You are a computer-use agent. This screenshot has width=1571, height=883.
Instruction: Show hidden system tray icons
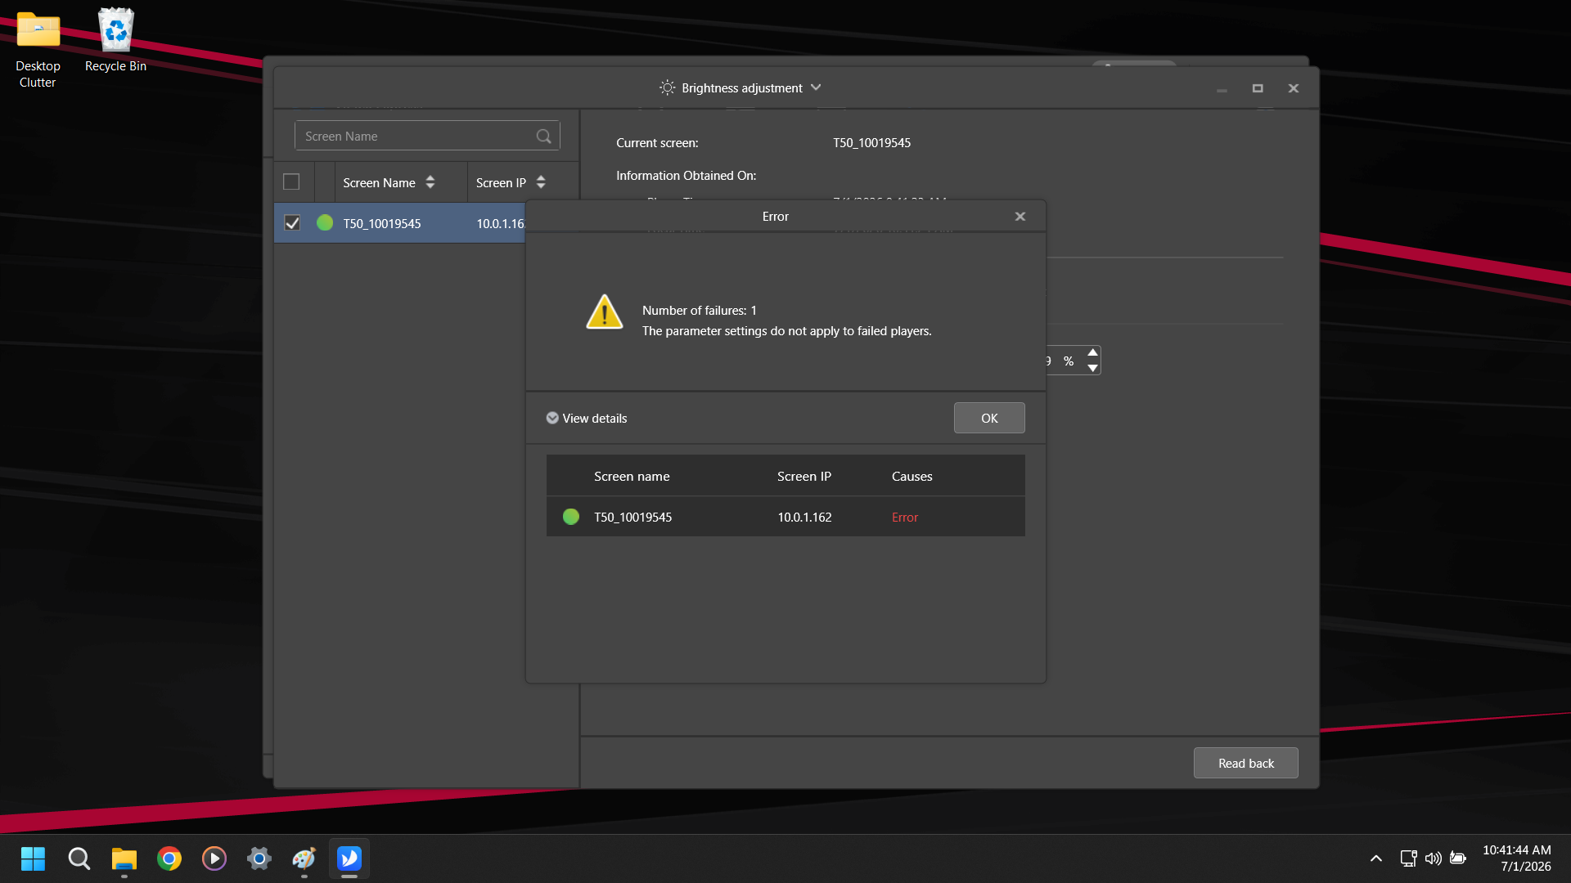(1376, 858)
